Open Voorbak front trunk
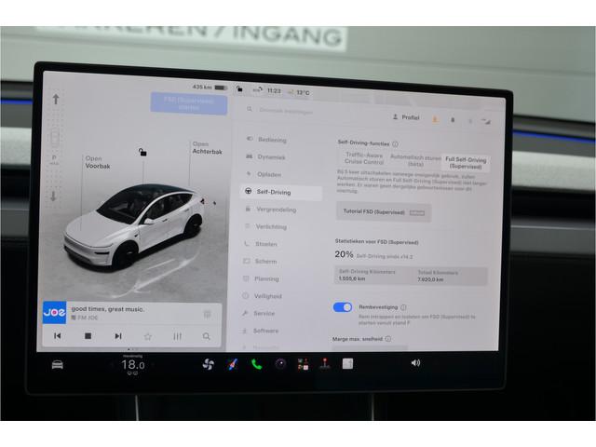 tap(98, 162)
